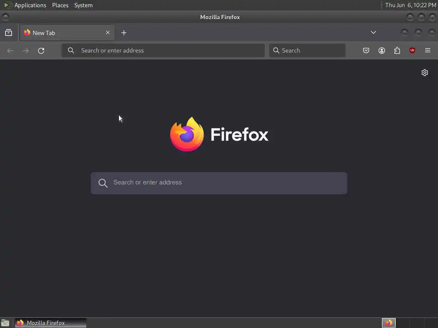Select the New Tab tab
Screen dimensions: 438x328
(x=67, y=32)
